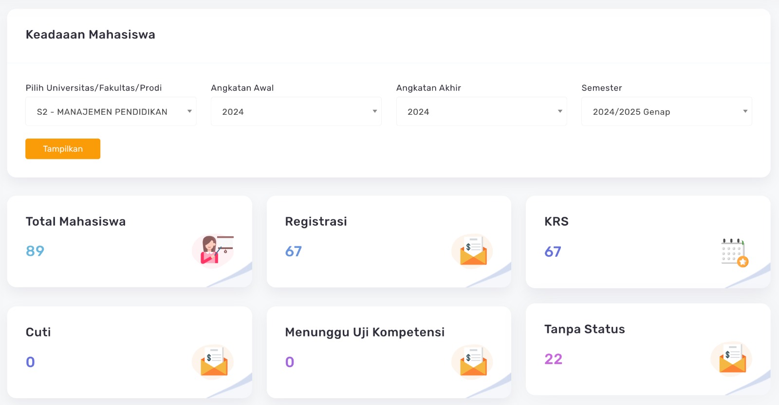Viewport: 779px width, 405px height.
Task: Click the envelope icon in Cuti card
Action: (x=213, y=362)
